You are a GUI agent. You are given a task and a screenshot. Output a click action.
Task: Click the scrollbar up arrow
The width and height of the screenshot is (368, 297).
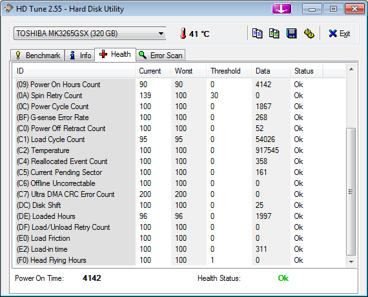pos(351,69)
